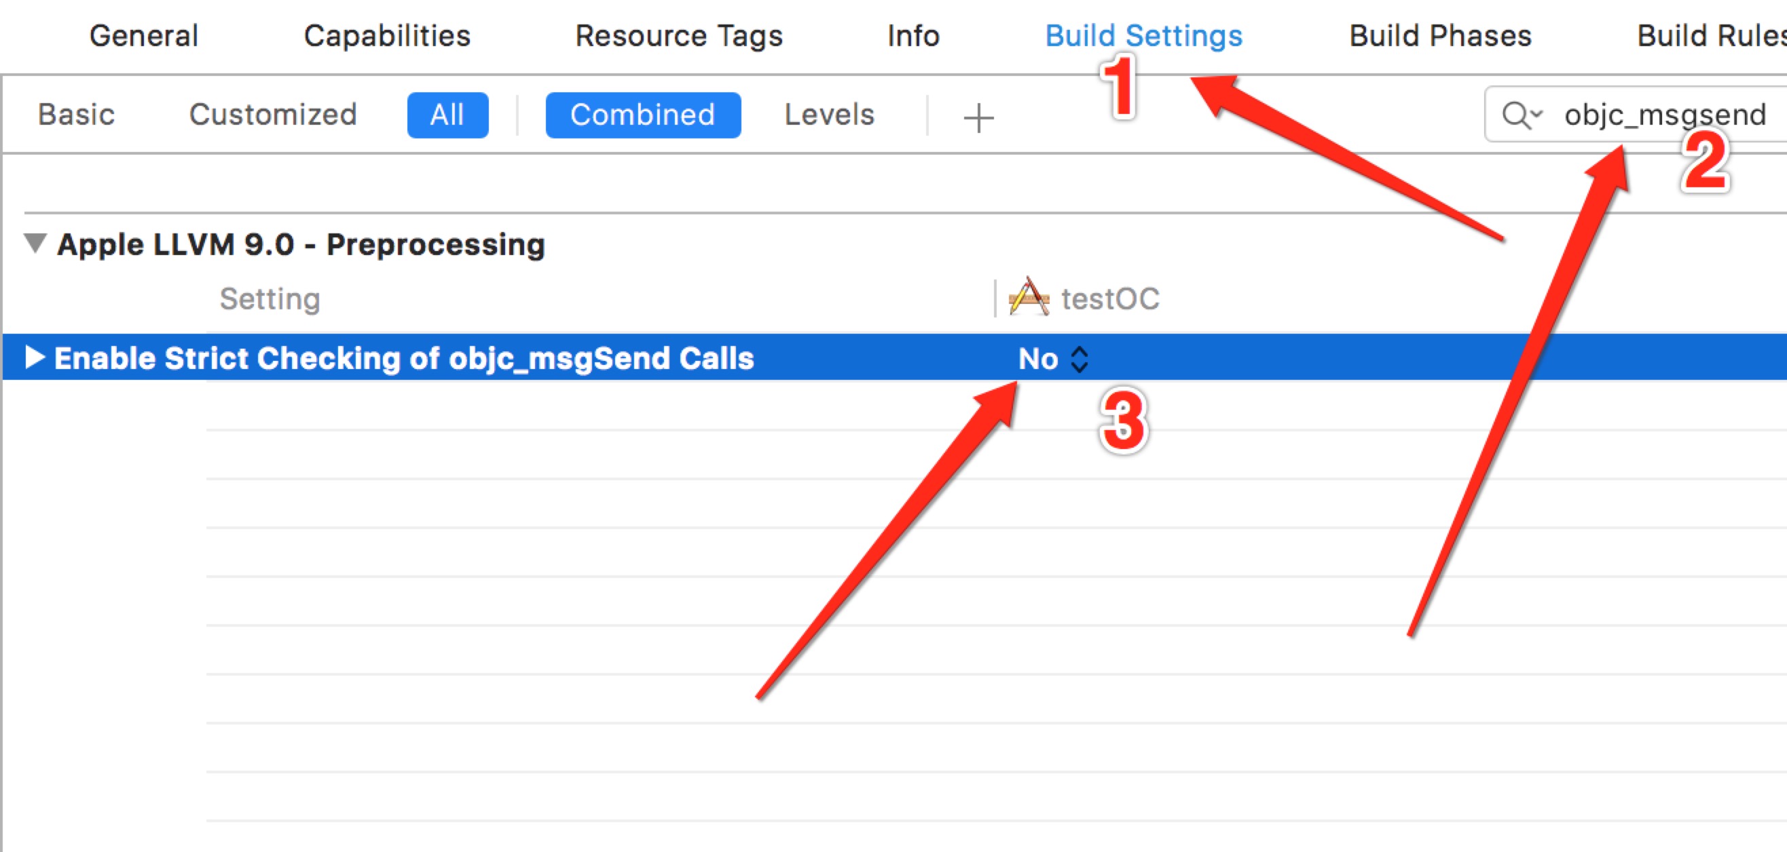Viewport: 1787px width, 852px height.
Task: Open the No value dropdown
Action: click(x=1053, y=359)
